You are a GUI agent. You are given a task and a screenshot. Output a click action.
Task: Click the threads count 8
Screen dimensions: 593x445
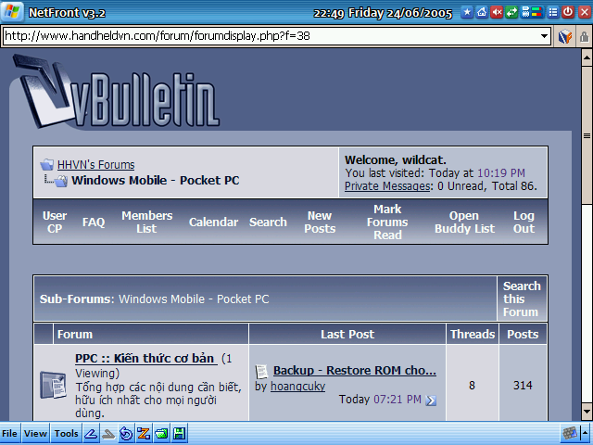[472, 386]
